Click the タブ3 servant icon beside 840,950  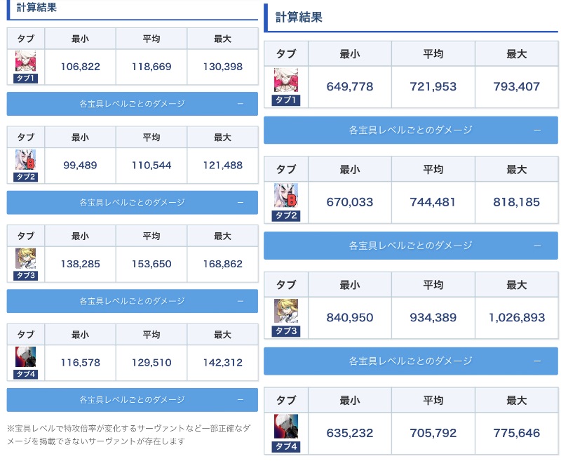click(285, 312)
